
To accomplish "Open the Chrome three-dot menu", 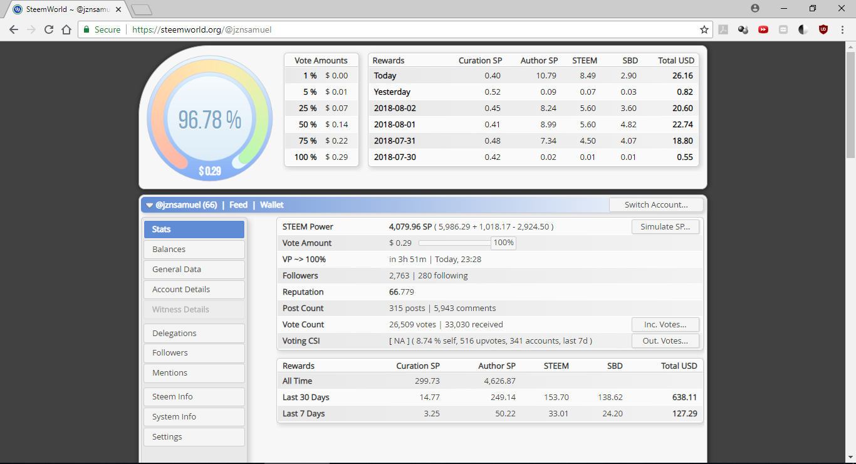I will click(843, 29).
